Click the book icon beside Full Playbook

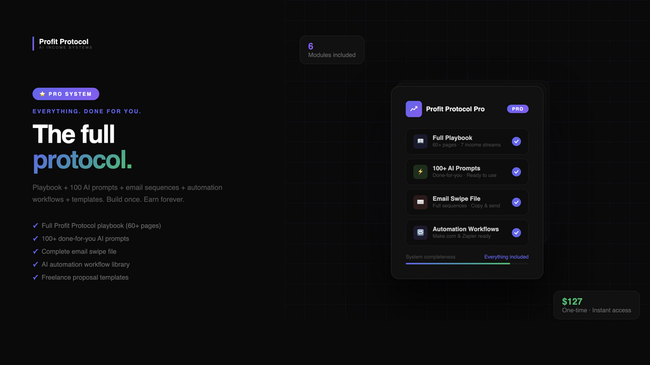(420, 141)
